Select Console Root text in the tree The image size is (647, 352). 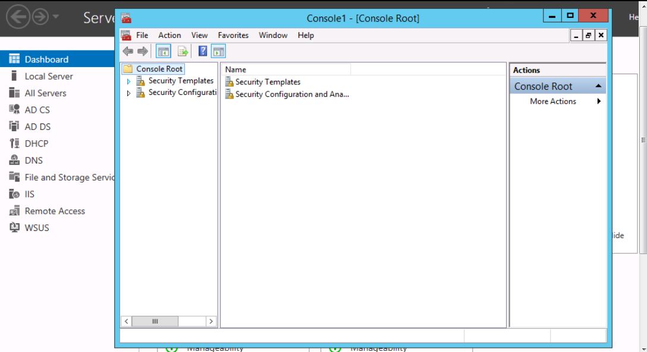[x=159, y=69]
